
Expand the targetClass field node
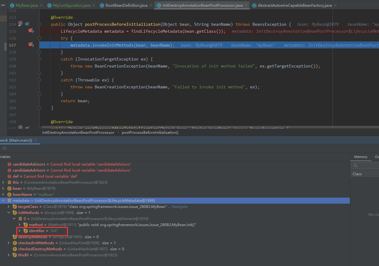tap(9, 207)
